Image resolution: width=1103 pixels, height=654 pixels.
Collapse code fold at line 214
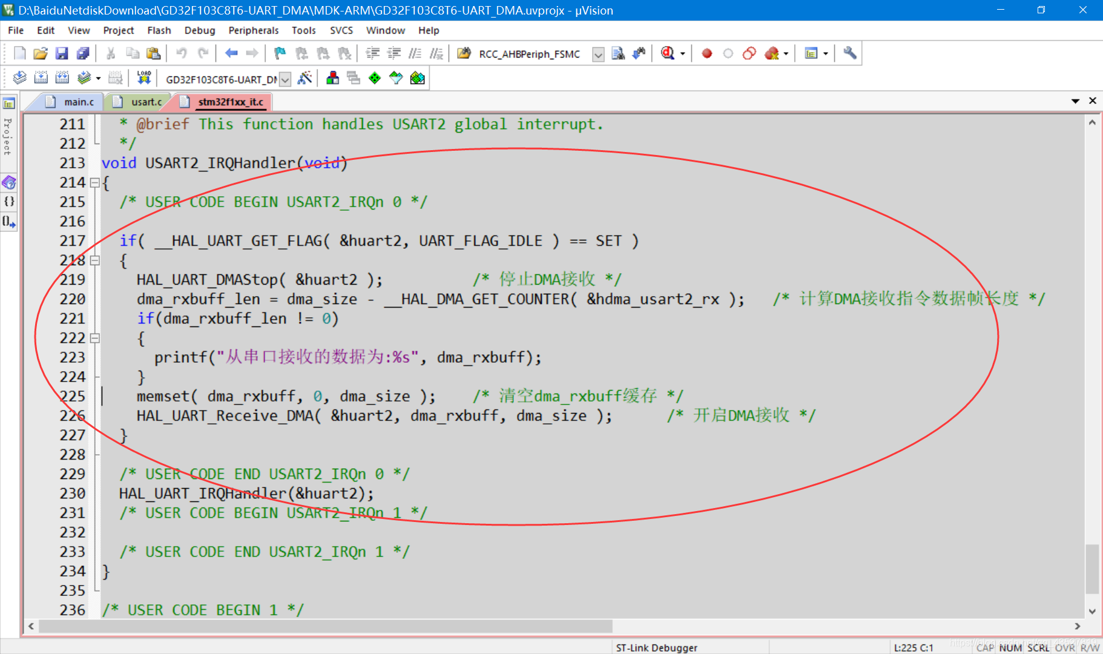(x=94, y=182)
